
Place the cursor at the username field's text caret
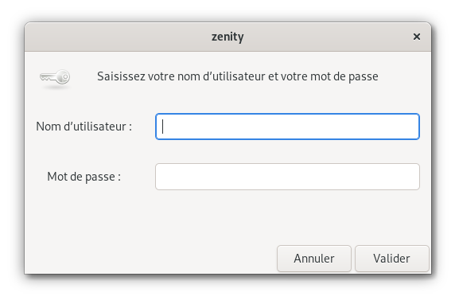(163, 127)
